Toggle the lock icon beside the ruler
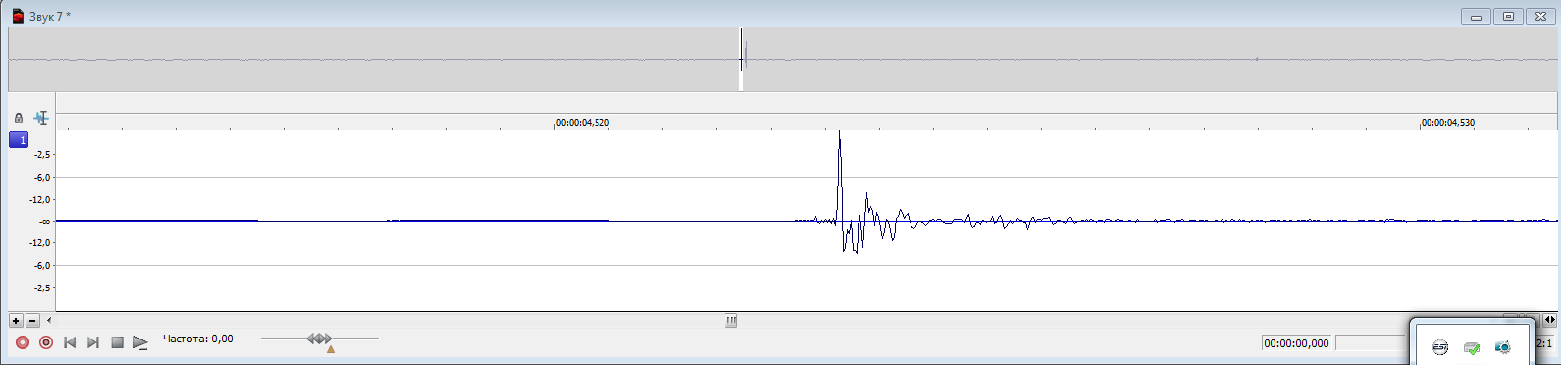The image size is (1561, 365). click(19, 118)
